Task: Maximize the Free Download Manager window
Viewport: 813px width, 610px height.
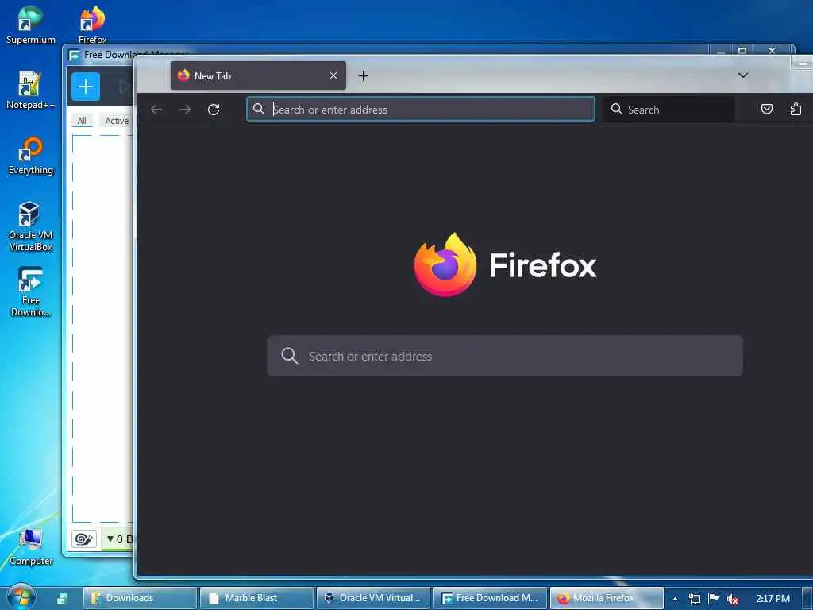Action: click(x=742, y=50)
